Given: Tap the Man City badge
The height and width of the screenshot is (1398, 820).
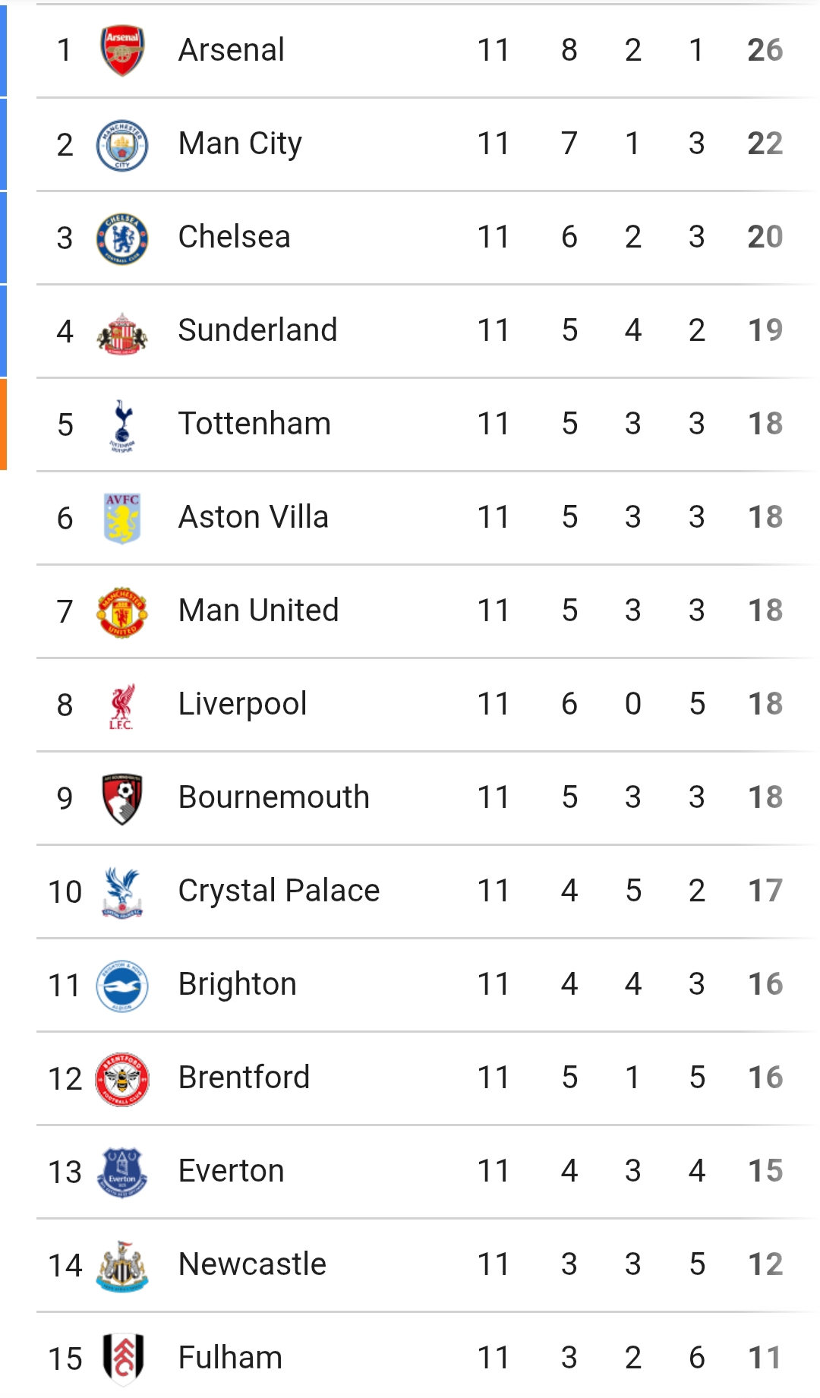Looking at the screenshot, I should pyautogui.click(x=122, y=145).
